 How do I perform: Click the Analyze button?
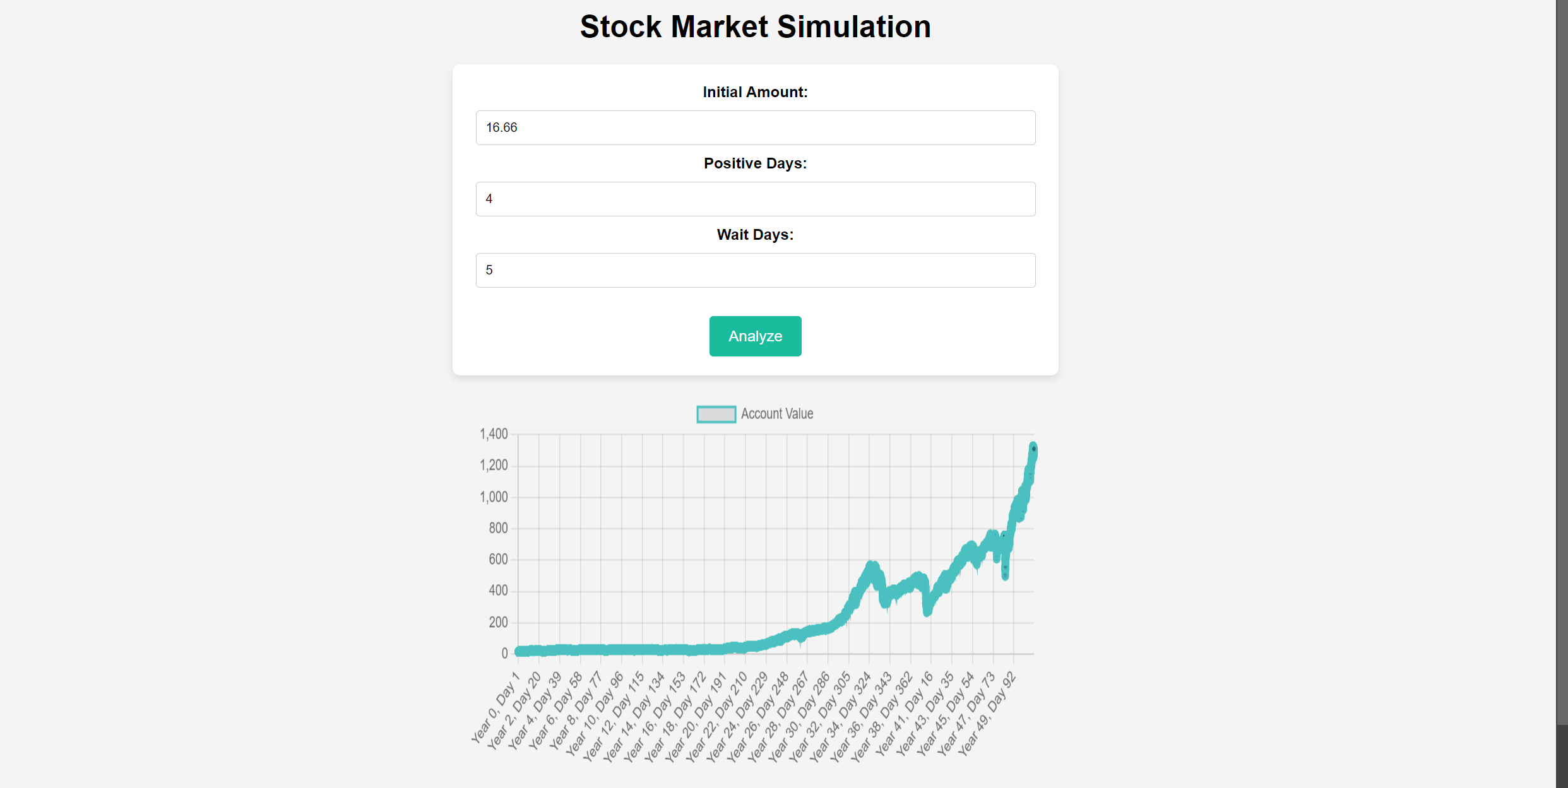pos(755,336)
